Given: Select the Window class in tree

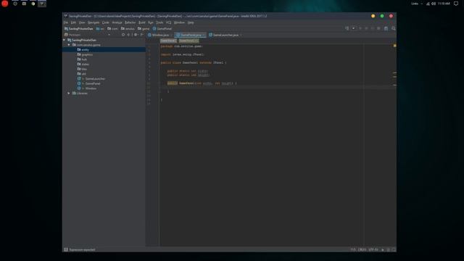Looking at the screenshot, I should tap(87, 88).
